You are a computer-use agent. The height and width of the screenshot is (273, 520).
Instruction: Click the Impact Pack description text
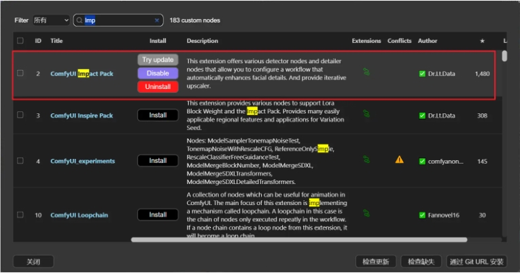266,73
